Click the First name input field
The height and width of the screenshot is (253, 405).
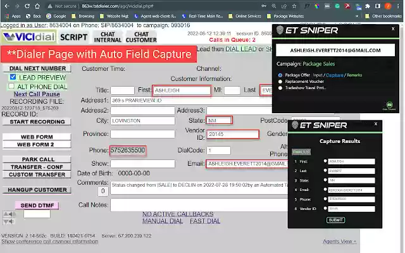click(x=182, y=90)
